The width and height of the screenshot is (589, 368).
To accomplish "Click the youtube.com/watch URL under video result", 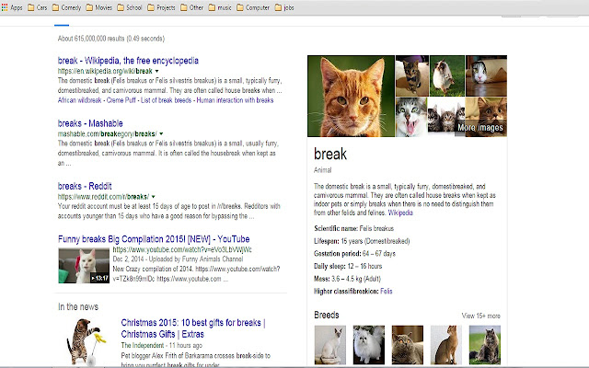I will point(182,249).
